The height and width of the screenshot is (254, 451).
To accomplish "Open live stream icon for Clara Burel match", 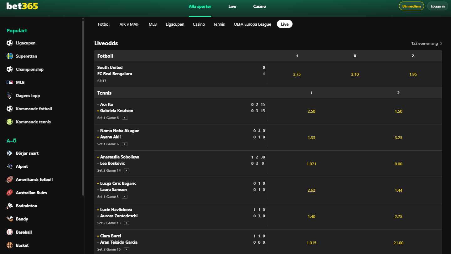I will pyautogui.click(x=127, y=249).
